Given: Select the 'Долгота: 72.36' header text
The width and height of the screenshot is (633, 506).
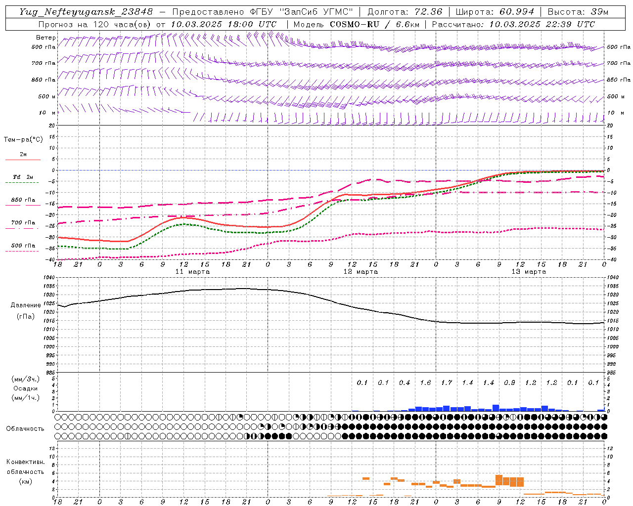Looking at the screenshot, I should 405,12.
